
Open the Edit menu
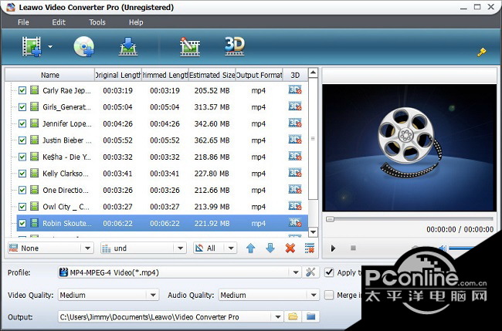(59, 22)
